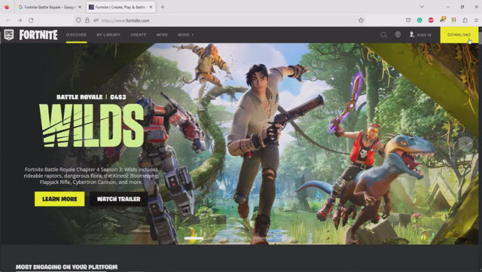The image size is (482, 272).
Task: Click the colored bars extension icon
Action: pos(454,21)
